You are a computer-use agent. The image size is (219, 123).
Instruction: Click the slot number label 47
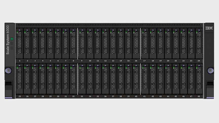(x=191, y=96)
